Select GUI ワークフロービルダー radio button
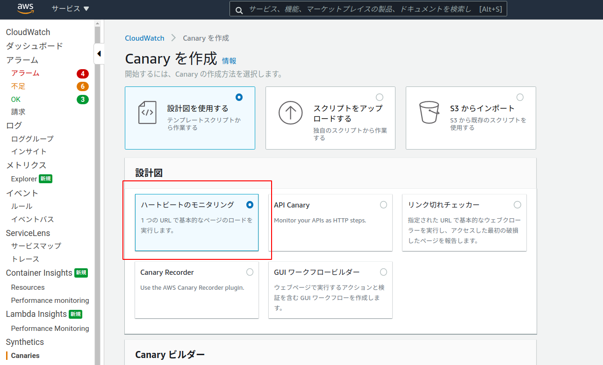Screen dimensions: 603x365 coord(383,272)
